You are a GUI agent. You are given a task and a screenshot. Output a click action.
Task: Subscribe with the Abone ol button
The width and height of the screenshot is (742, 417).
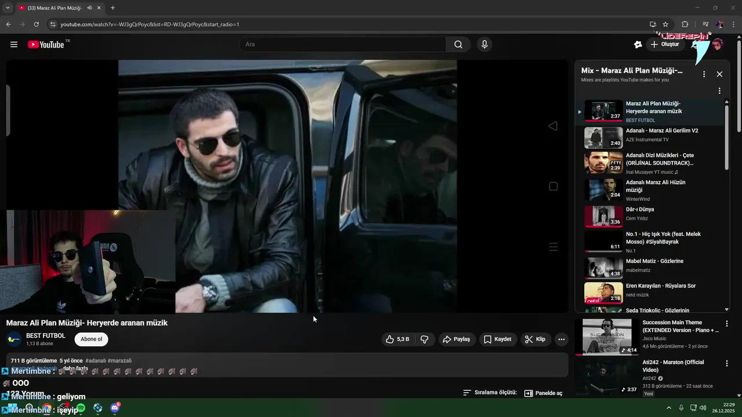[x=92, y=339]
